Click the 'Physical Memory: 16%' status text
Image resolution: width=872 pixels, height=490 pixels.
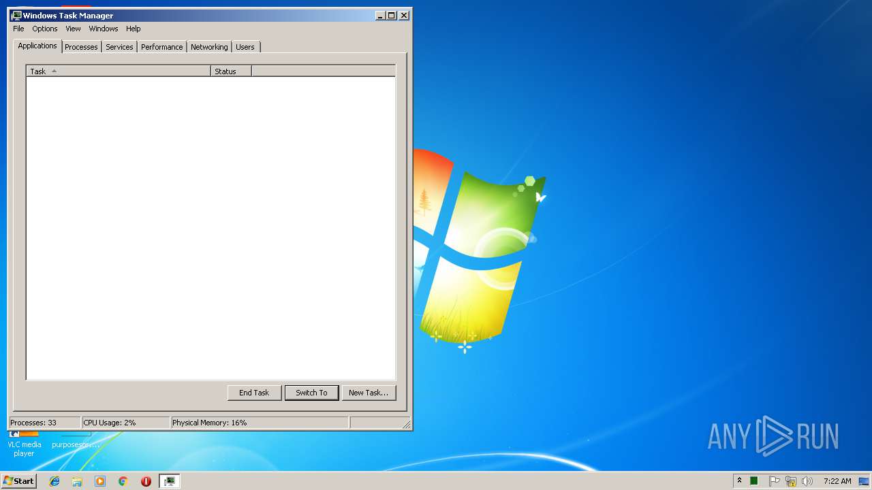(x=210, y=423)
